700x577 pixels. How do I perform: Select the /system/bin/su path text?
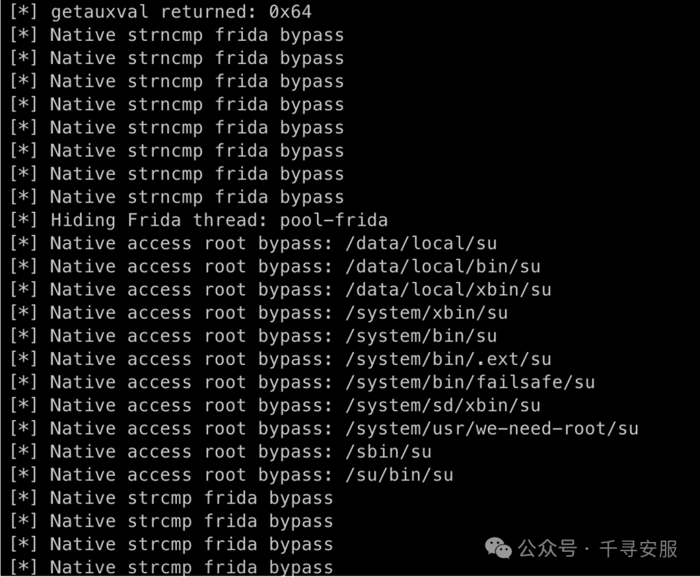421,336
